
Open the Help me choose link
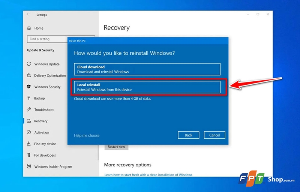[87, 135]
